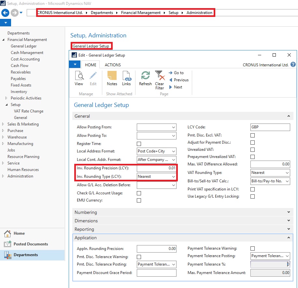The image size is (298, 288).
Task: Open the VAT Rounding Type dropdown
Action: point(287,173)
